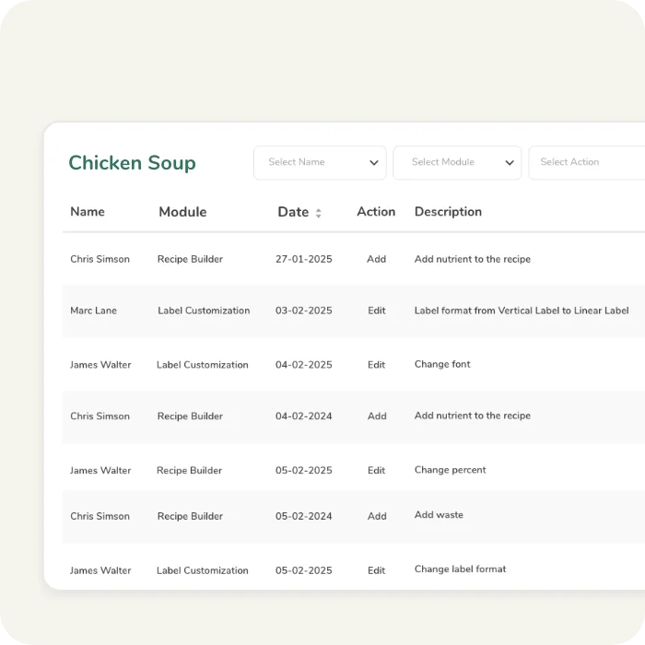Screen dimensions: 645x645
Task: Open the Select Action dropdown
Action: coord(580,162)
